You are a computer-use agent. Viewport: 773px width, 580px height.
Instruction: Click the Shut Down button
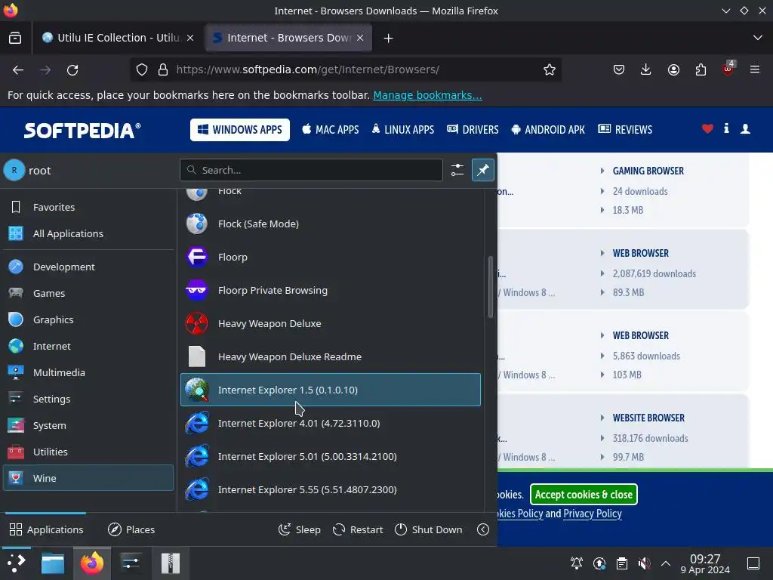click(429, 529)
